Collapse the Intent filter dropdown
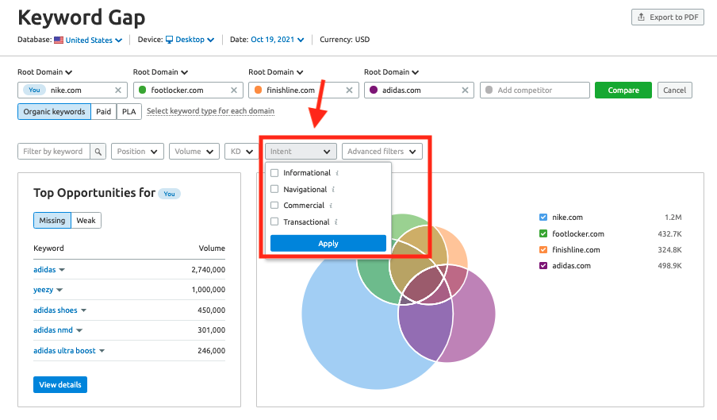The image size is (717, 420). pos(301,152)
